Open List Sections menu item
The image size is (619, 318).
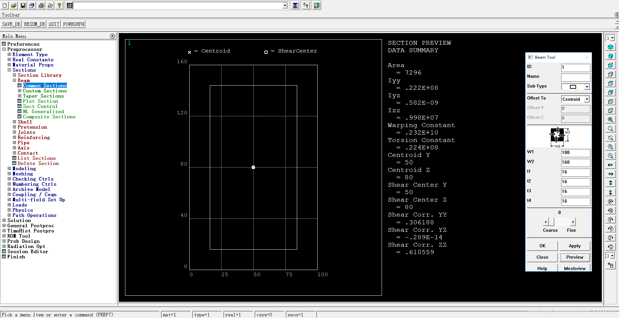37,158
